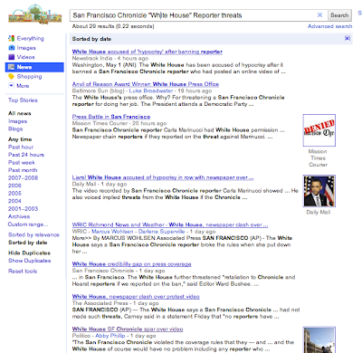Open Liars! White House accused article
Image resolution: width=362 pixels, height=353 pixels.
point(163,177)
